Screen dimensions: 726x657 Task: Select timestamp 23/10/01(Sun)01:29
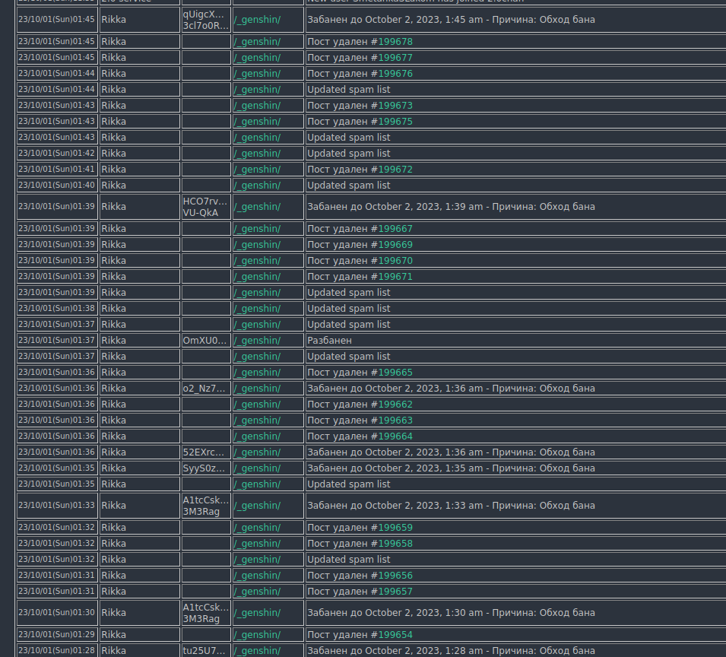pos(56,634)
